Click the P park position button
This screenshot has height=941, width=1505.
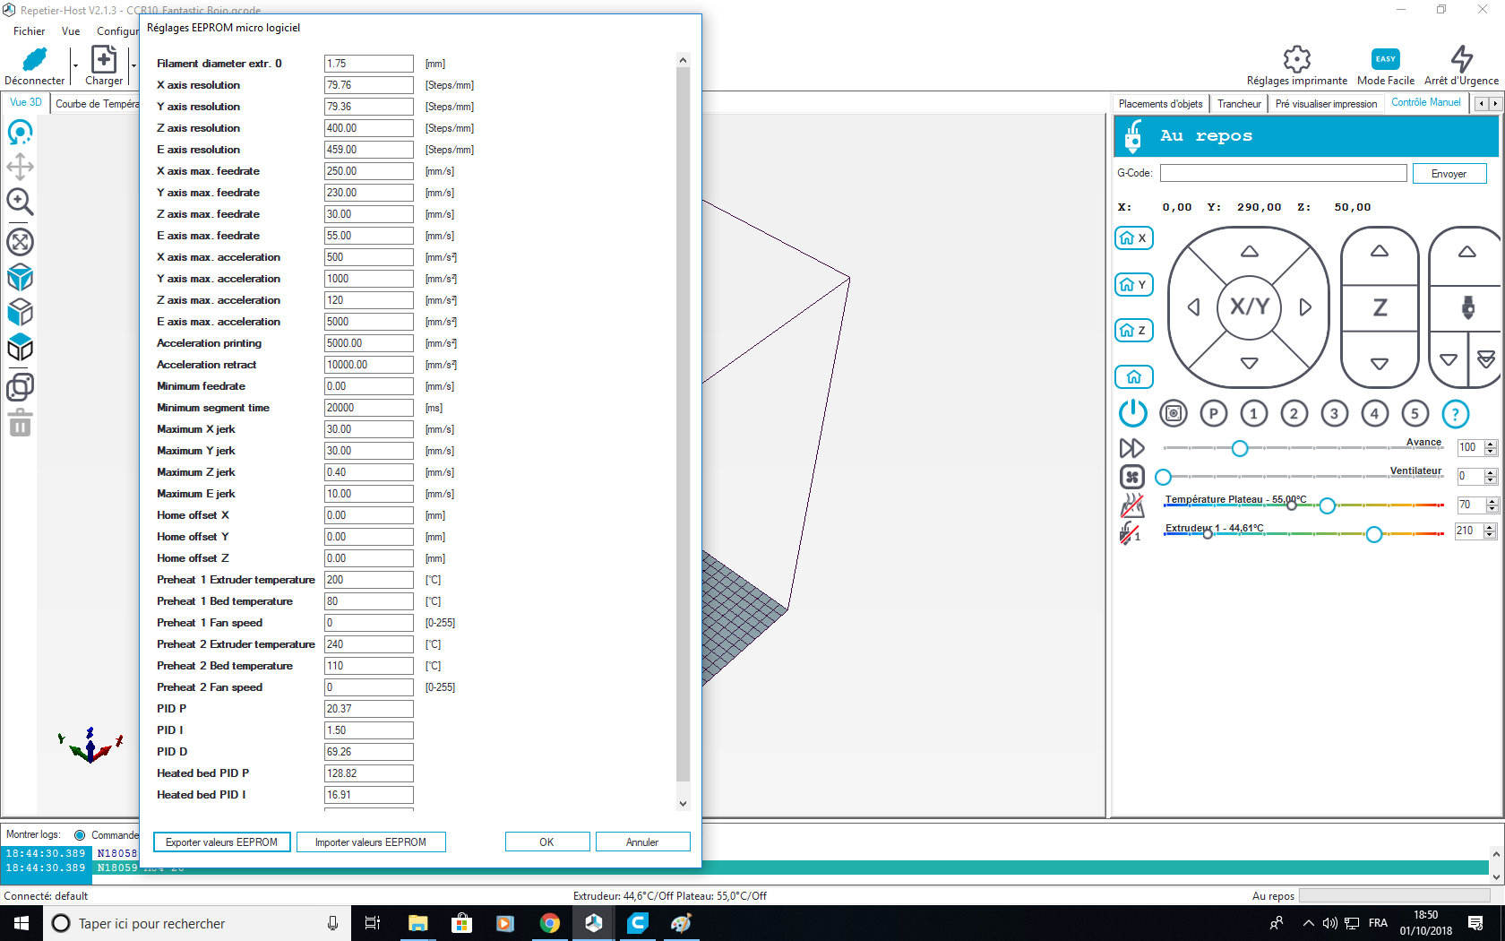1213,413
